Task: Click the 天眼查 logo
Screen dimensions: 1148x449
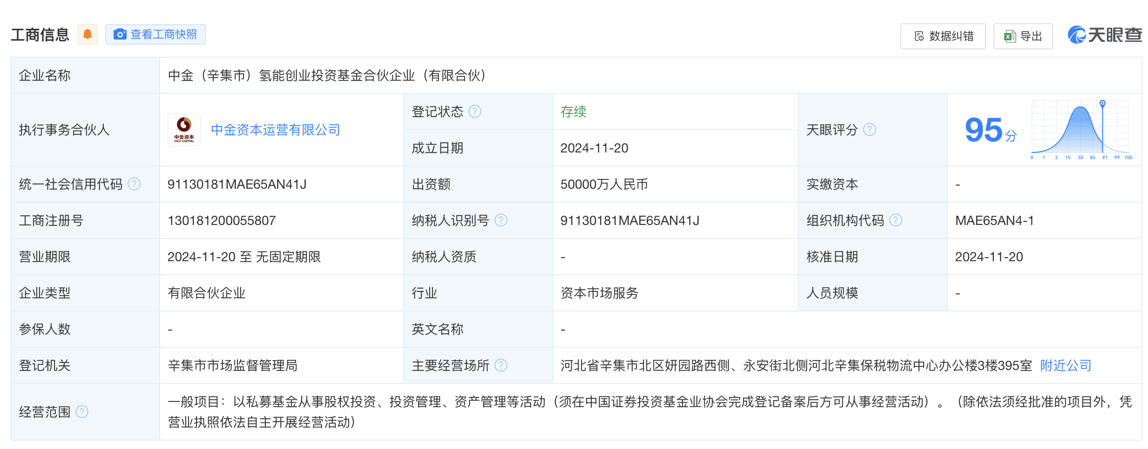Action: tap(1105, 35)
